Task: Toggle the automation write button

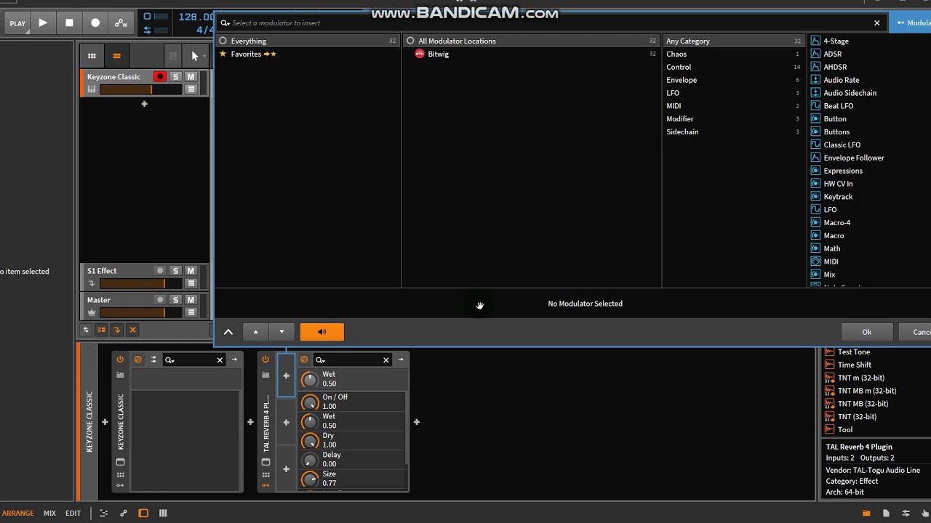Action: (121, 23)
